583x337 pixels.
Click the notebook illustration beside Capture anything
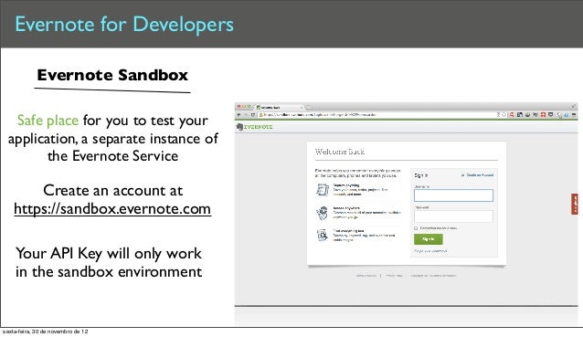click(x=323, y=189)
